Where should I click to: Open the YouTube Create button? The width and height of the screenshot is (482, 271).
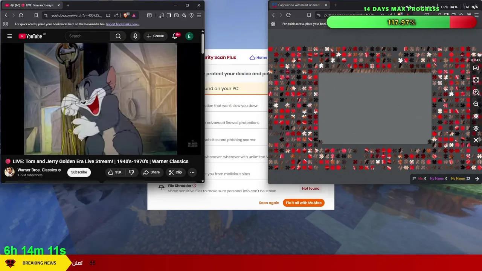[155, 36]
